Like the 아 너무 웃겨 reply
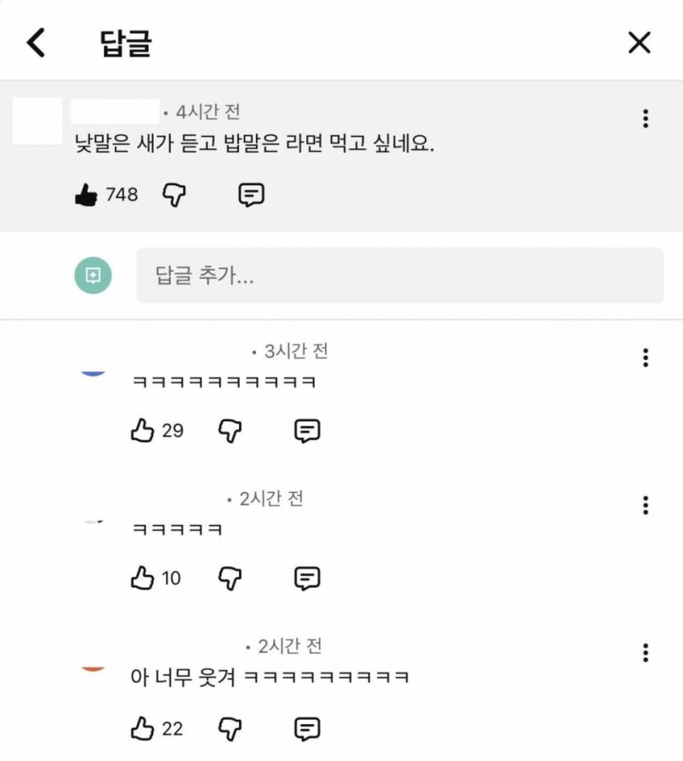The height and width of the screenshot is (761, 683). click(x=142, y=727)
